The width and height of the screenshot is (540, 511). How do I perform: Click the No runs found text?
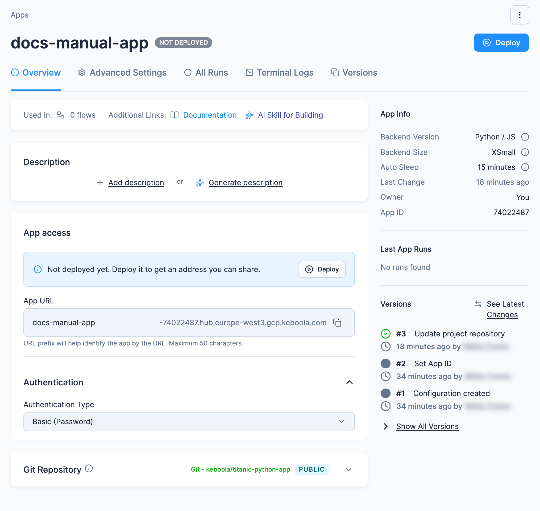point(405,267)
